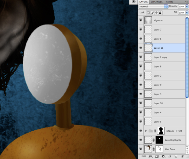Hide Layer 9 visibility eye
This screenshot has height=159, width=189.
coord(141,85)
